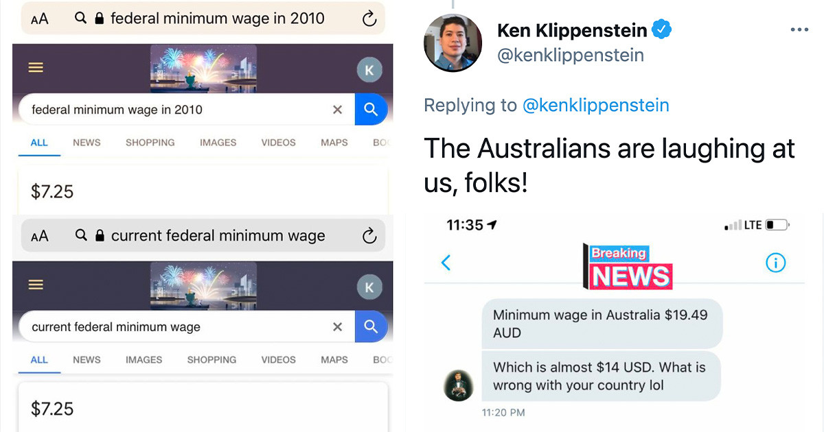
Task: Click Ken Klippenstein's profile picture
Action: [x=453, y=43]
